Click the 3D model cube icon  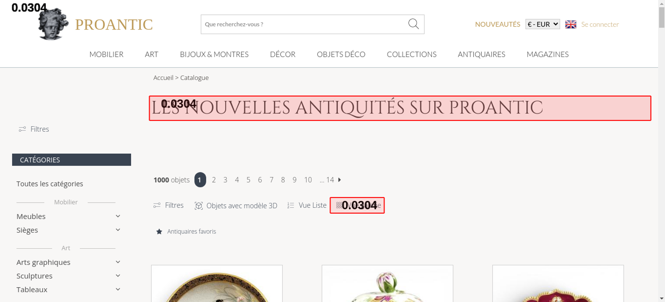pyautogui.click(x=199, y=206)
